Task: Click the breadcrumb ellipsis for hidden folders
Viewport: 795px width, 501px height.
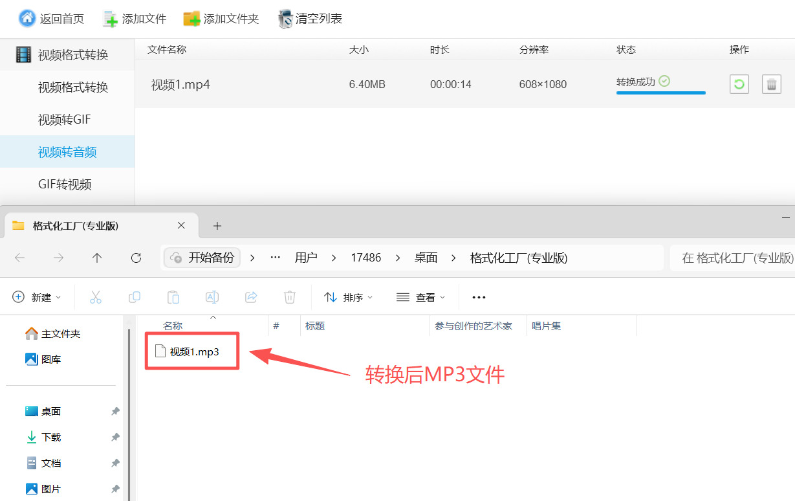Action: (276, 258)
